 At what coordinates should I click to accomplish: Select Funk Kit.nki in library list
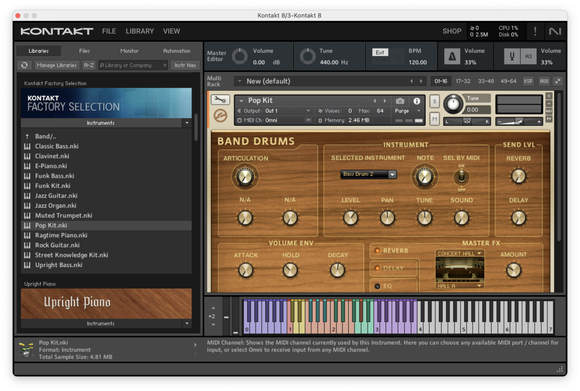(x=106, y=186)
